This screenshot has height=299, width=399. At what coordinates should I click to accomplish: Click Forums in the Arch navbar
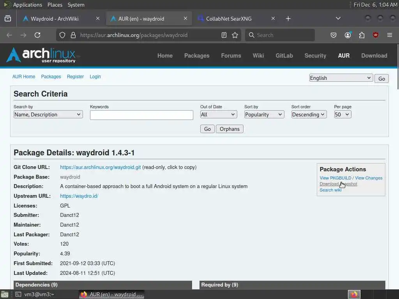[231, 55]
